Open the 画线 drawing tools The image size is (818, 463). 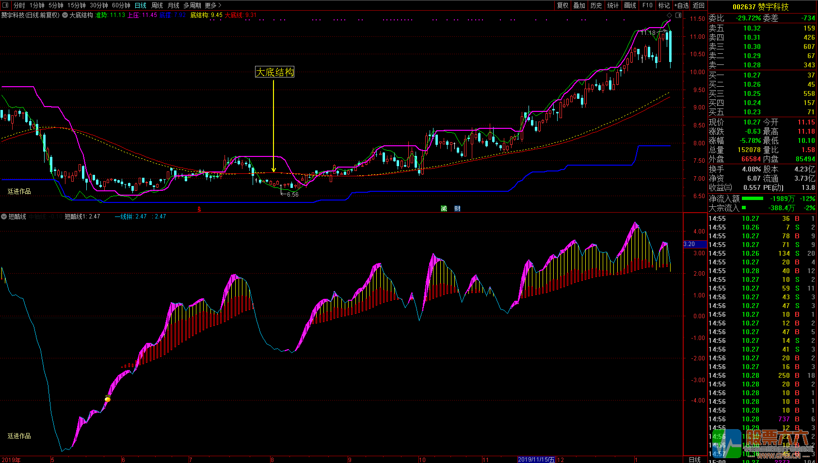[x=630, y=5]
